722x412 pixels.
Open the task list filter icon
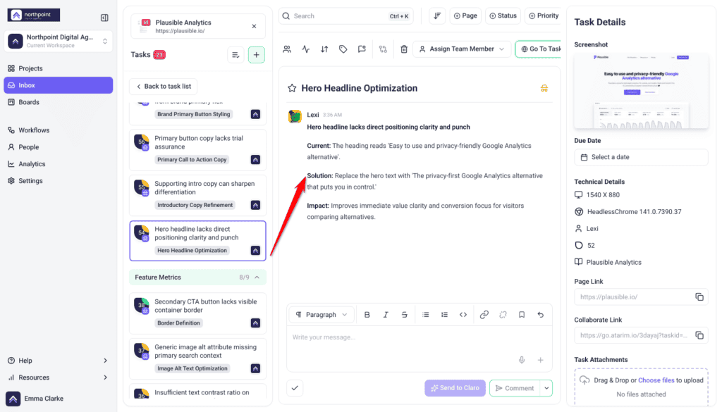[235, 55]
